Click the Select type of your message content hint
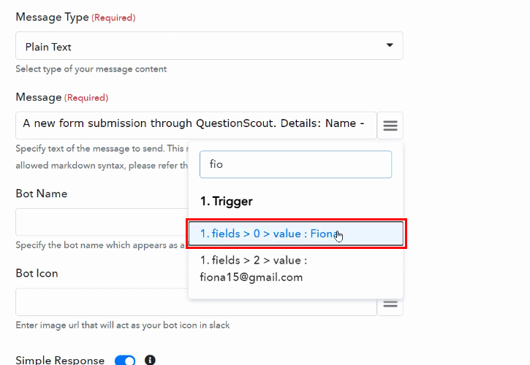The width and height of the screenshot is (530, 365). [91, 69]
